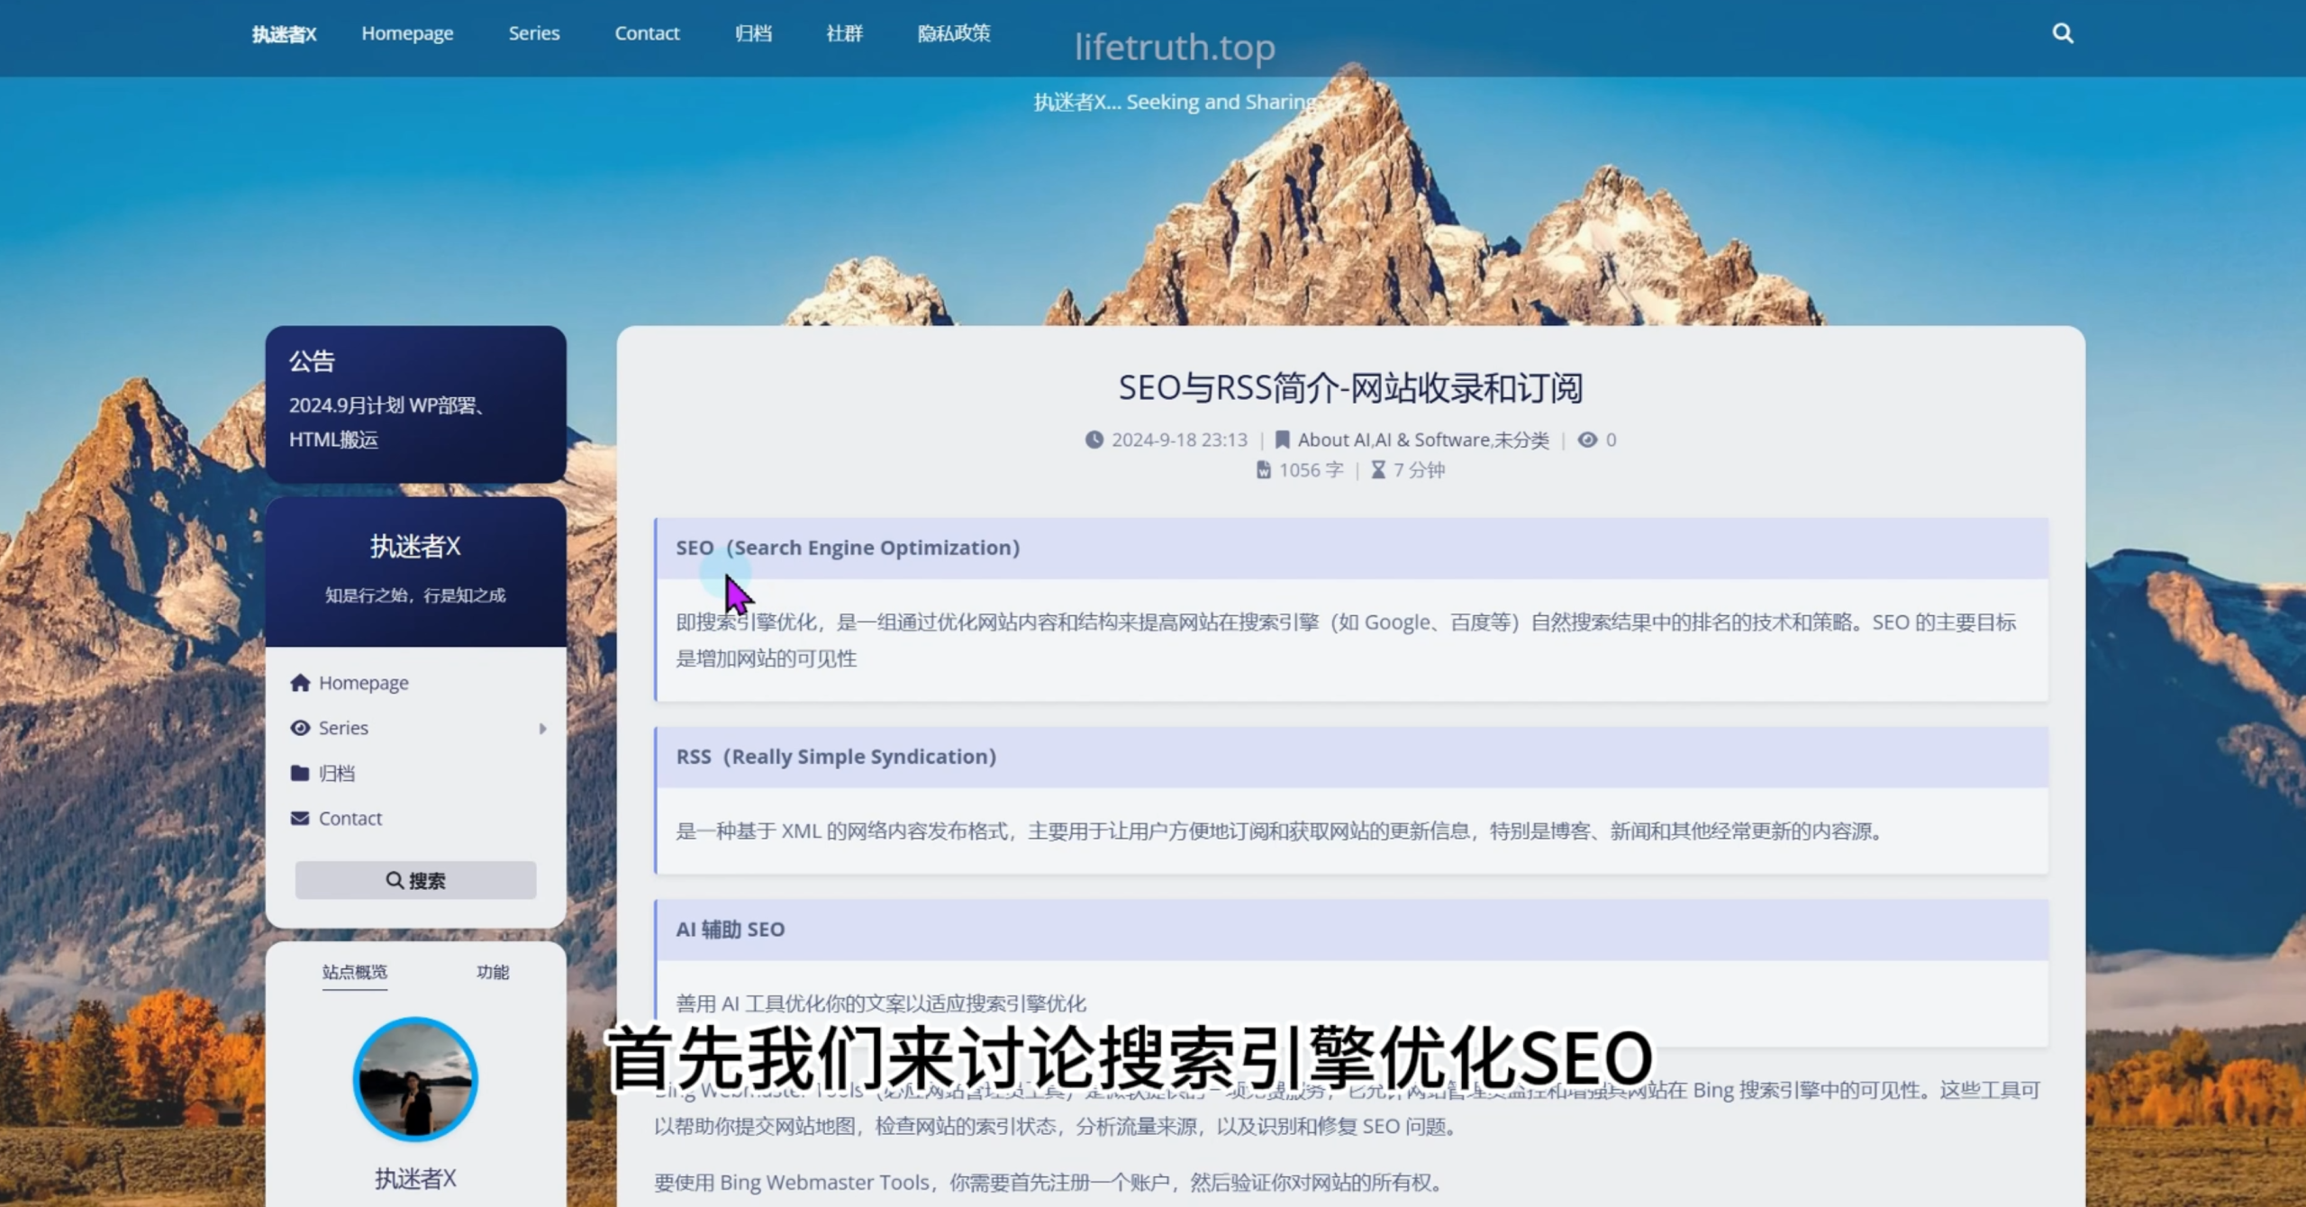The width and height of the screenshot is (2306, 1207).
Task: Click the folder icon beside 归档 in sidebar
Action: [x=300, y=773]
